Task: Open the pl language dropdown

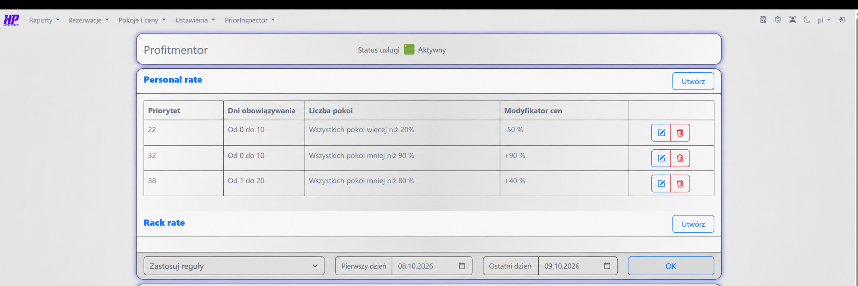Action: pos(824,20)
